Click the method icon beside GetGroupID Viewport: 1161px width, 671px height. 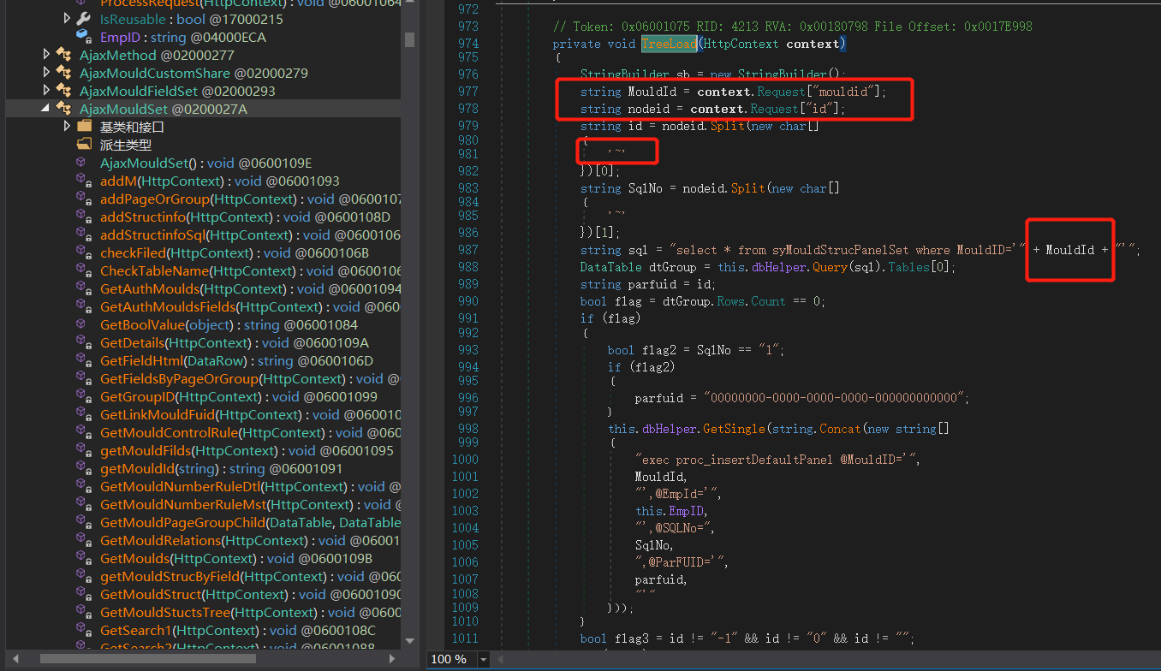pyautogui.click(x=84, y=396)
